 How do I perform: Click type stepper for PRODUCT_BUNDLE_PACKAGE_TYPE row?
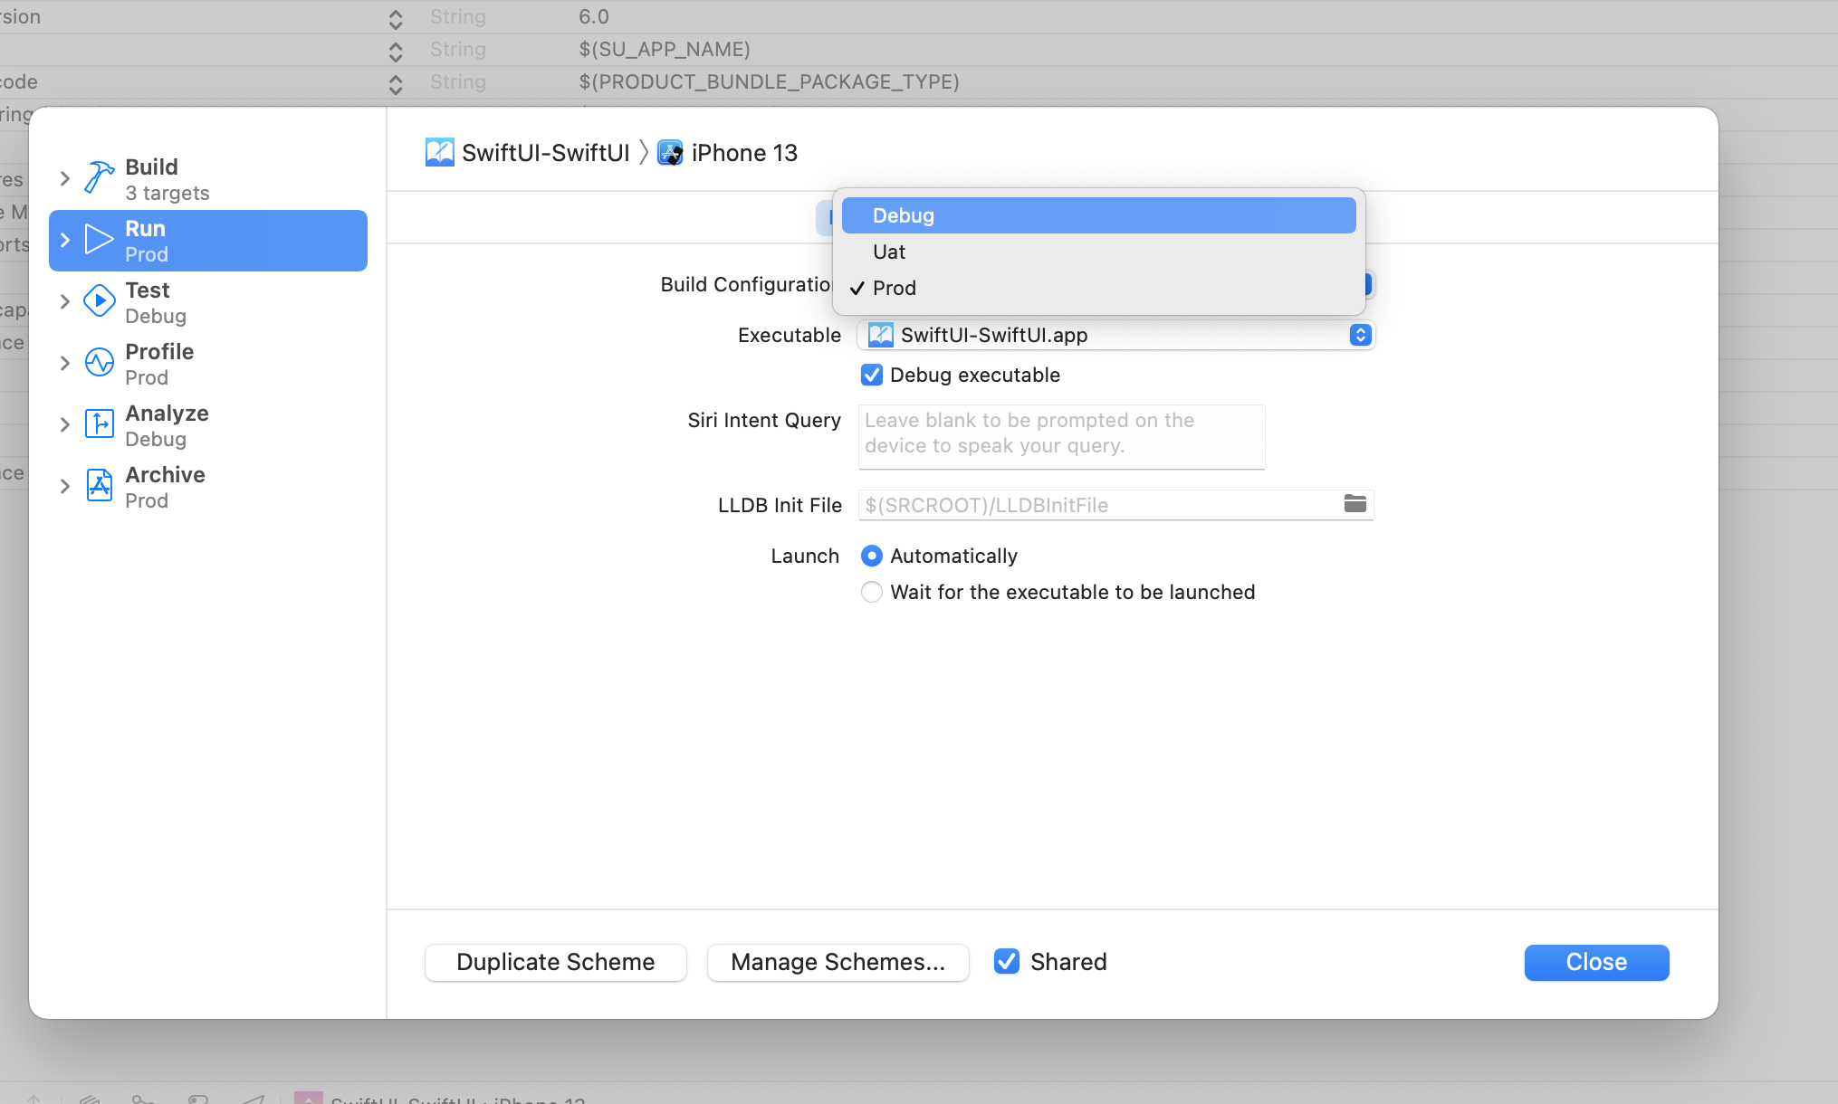pos(396,83)
